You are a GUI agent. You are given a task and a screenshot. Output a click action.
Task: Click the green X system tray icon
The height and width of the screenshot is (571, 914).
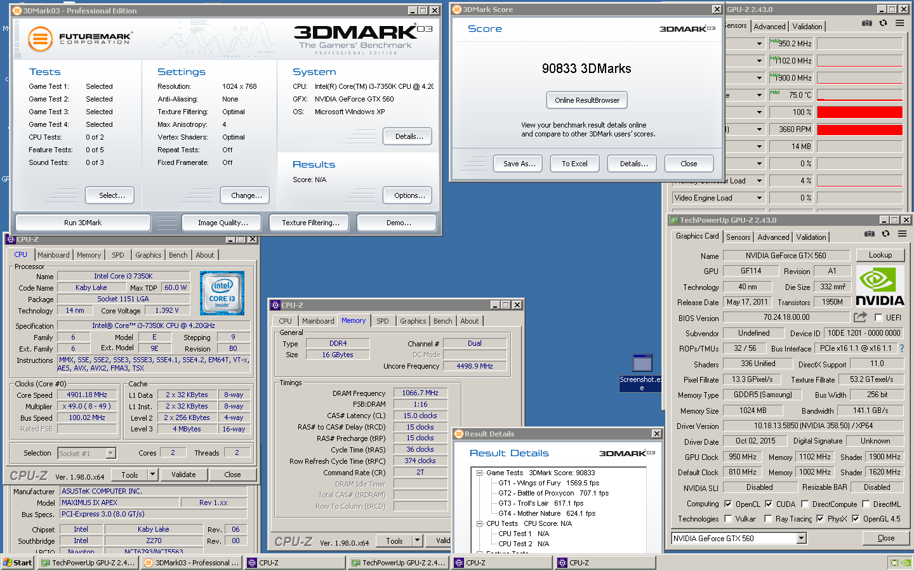tap(894, 562)
